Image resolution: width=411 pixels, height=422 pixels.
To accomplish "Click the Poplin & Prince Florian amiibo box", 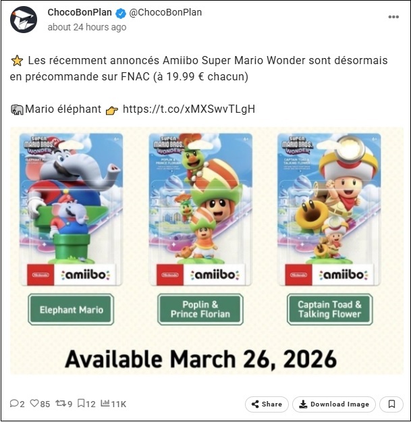I will pos(200,209).
